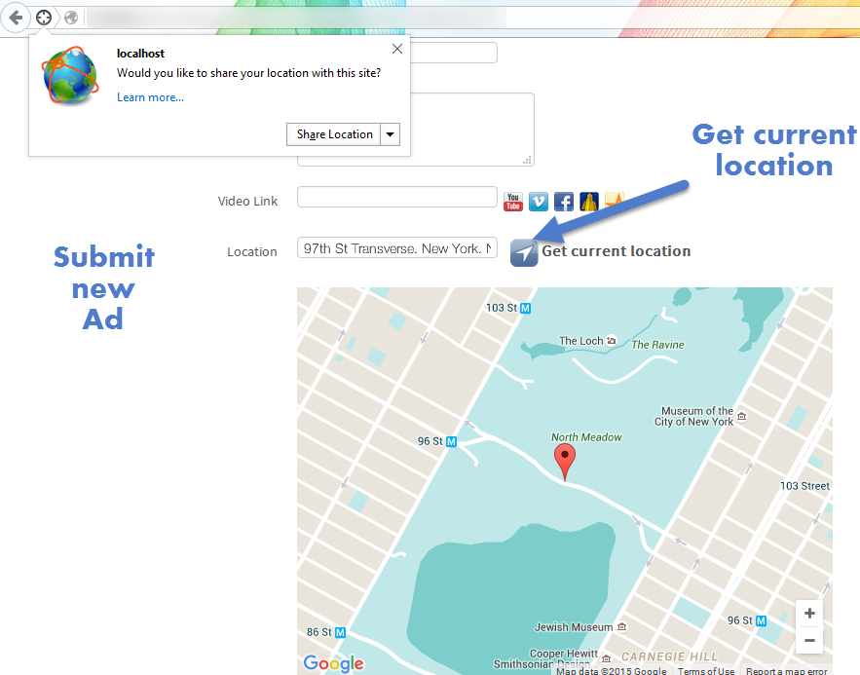Zoom in on the map
Image resolution: width=860 pixels, height=675 pixels.
808,614
